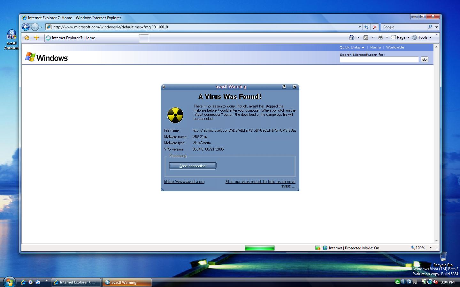Click green BitTorrent tray icon

click(x=397, y=282)
